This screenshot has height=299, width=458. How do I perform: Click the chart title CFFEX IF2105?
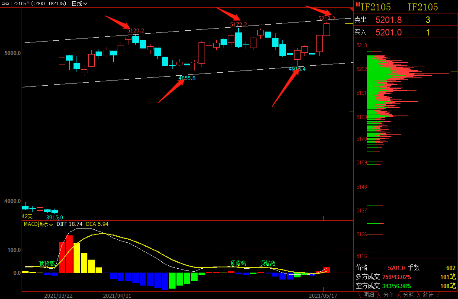pos(48,4)
